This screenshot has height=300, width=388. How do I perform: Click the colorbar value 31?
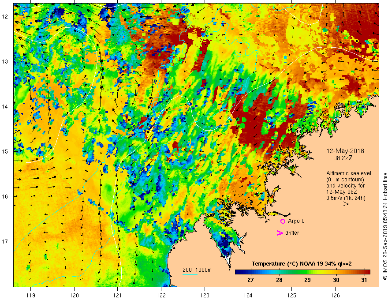[364, 280]
